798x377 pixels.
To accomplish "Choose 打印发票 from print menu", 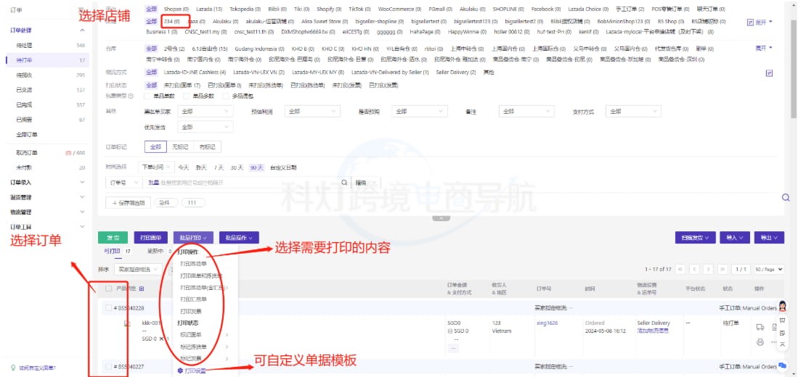I will pos(191,311).
